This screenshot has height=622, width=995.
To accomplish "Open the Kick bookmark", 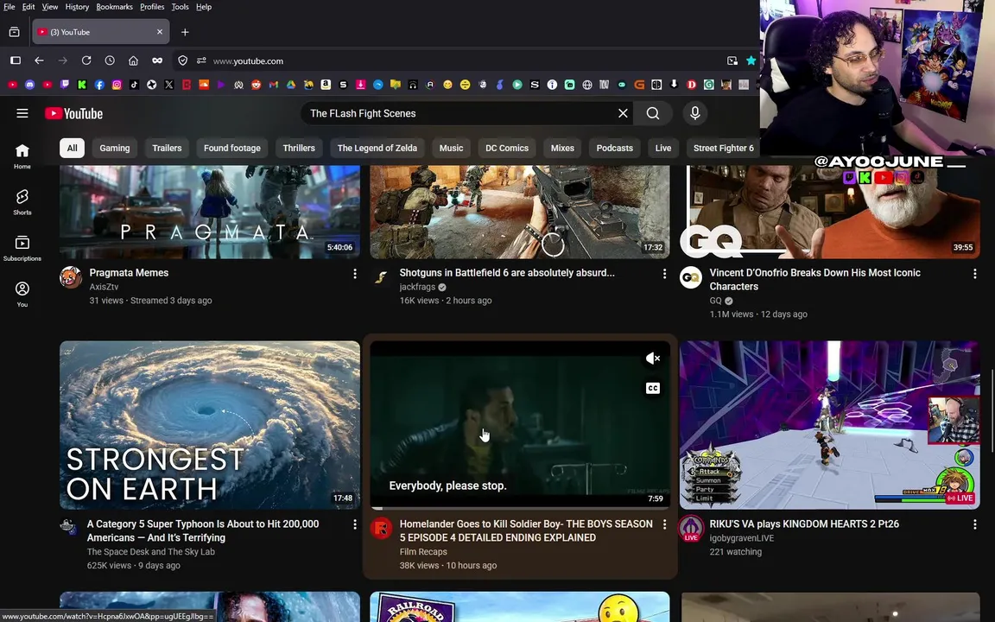I will pos(82,85).
